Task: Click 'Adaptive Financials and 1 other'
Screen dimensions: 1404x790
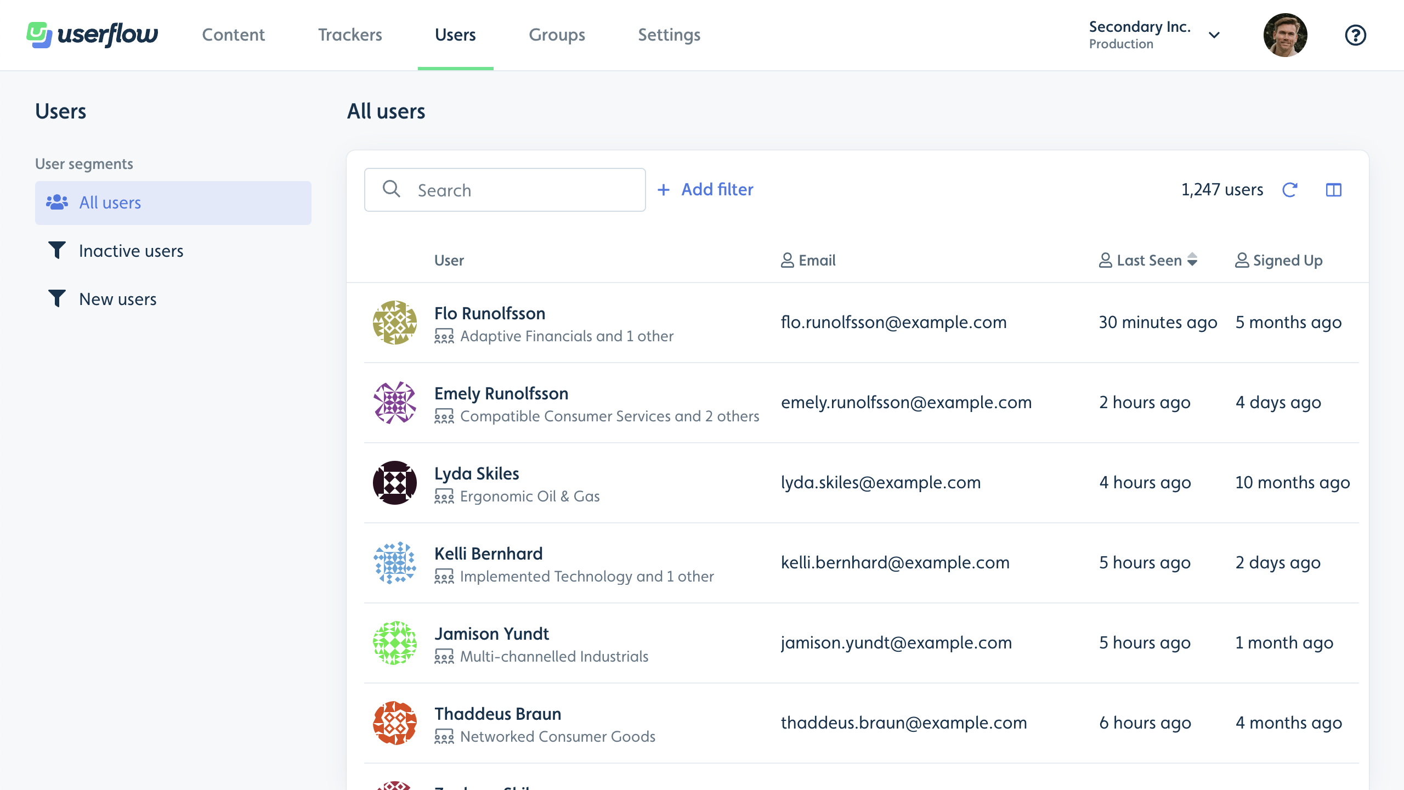Action: [567, 336]
